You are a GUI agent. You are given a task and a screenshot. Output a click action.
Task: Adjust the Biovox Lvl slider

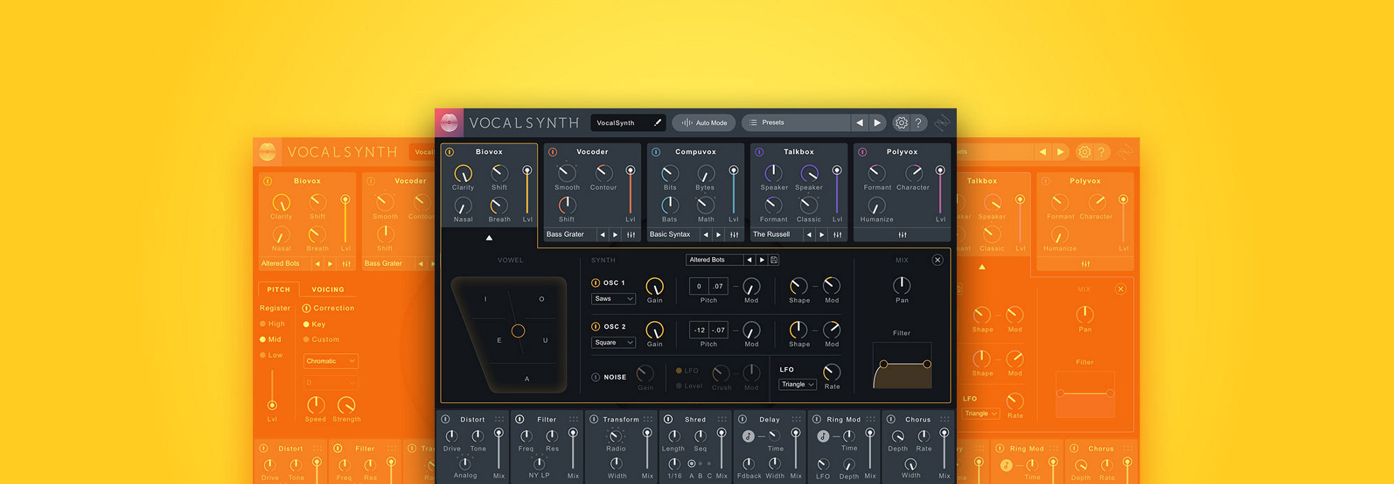527,191
